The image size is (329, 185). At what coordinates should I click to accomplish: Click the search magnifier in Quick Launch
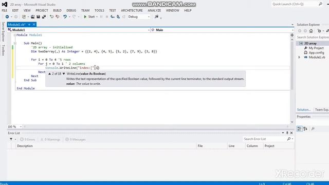click(320, 4)
